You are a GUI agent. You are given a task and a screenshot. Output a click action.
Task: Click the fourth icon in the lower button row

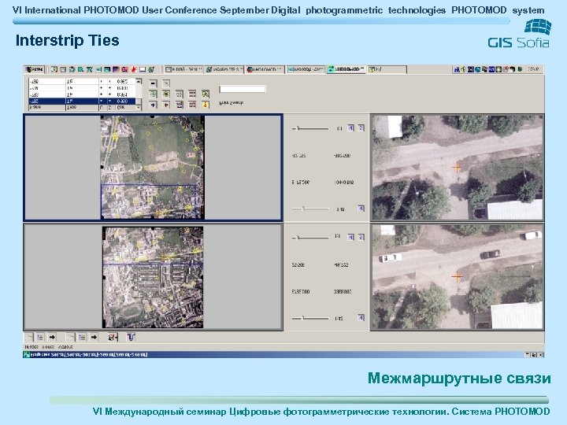(192, 105)
